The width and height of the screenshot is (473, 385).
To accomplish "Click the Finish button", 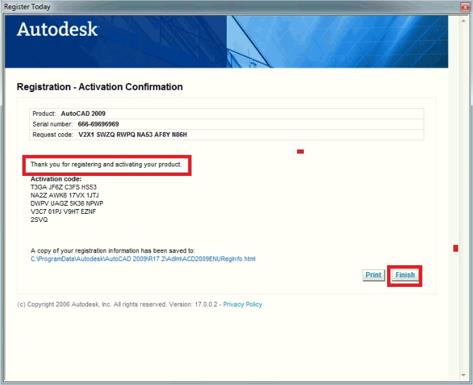I will pos(405,275).
